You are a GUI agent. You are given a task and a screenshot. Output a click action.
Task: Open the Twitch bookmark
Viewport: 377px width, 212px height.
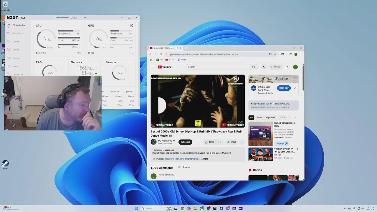182,60
